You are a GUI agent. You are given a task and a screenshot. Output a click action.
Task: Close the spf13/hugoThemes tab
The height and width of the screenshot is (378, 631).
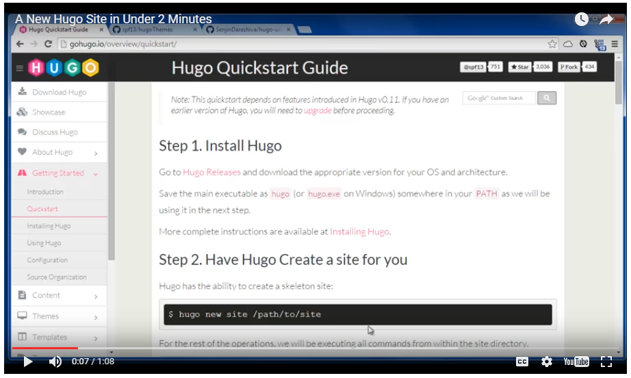[195, 30]
